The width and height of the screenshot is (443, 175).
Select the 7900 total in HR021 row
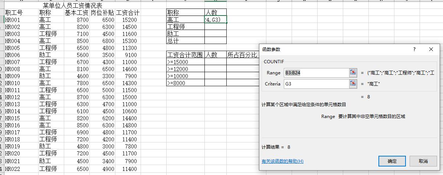pos(128,161)
